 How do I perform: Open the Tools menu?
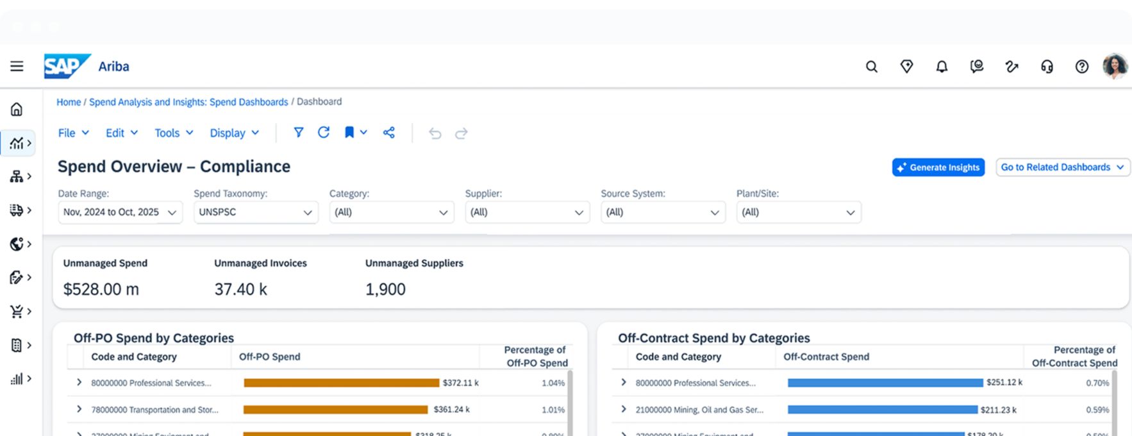(174, 133)
